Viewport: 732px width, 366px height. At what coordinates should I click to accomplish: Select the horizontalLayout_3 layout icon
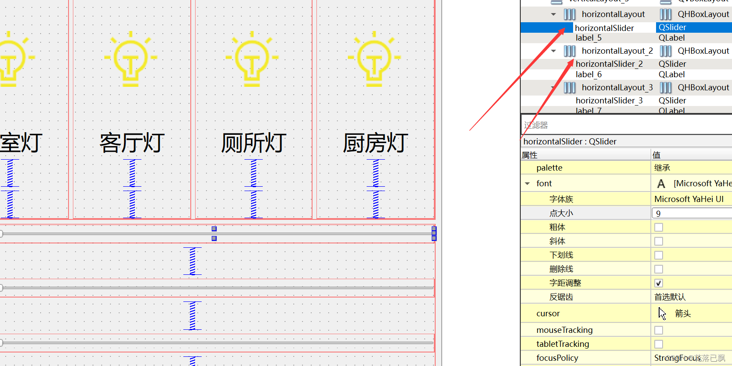point(570,88)
